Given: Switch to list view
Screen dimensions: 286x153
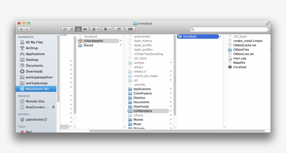Looking at the screenshot, I should point(72,29).
